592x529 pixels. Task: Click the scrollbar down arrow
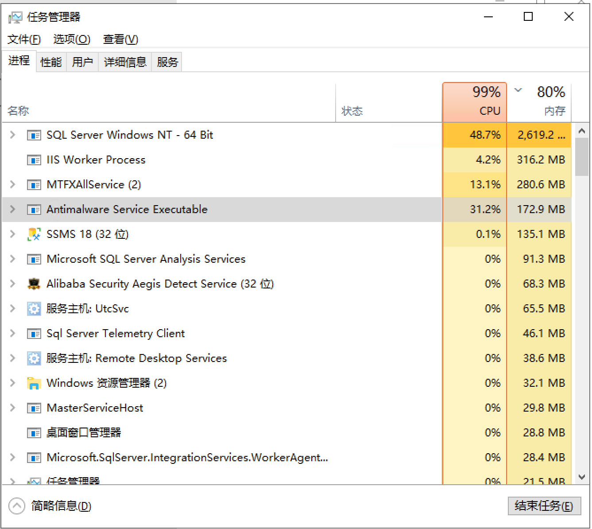pos(582,477)
